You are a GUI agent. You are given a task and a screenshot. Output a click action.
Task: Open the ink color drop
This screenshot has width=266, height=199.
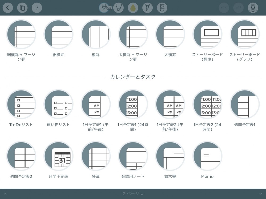pos(133,8)
